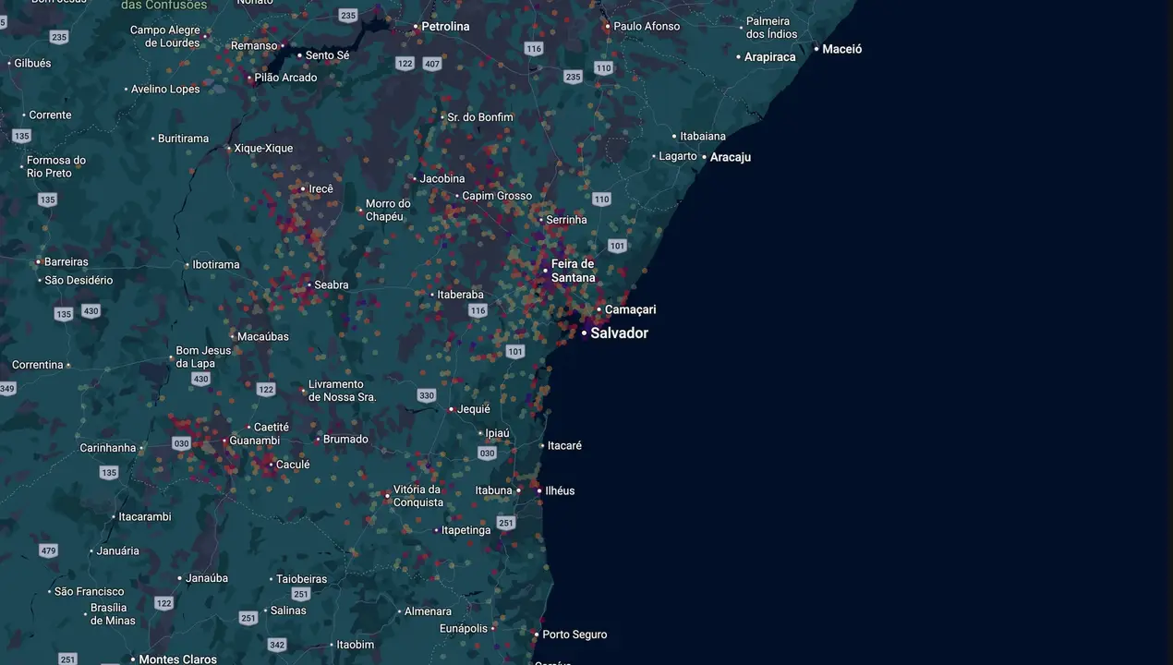Select the Palmeira dos Índios label
The image size is (1173, 665).
(772, 27)
